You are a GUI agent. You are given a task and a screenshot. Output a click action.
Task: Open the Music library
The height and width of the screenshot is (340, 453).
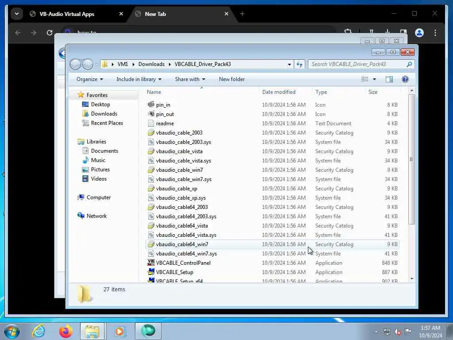coord(98,160)
